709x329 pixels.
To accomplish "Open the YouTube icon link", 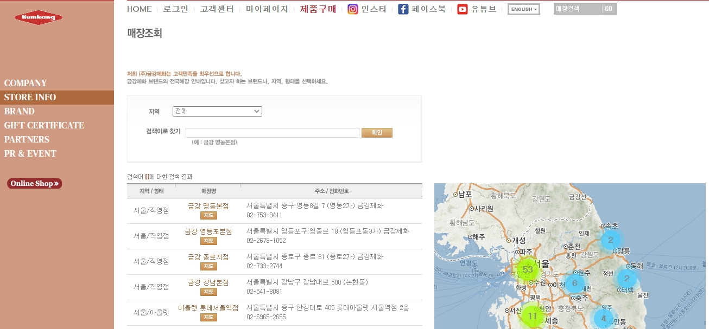I will (x=463, y=9).
